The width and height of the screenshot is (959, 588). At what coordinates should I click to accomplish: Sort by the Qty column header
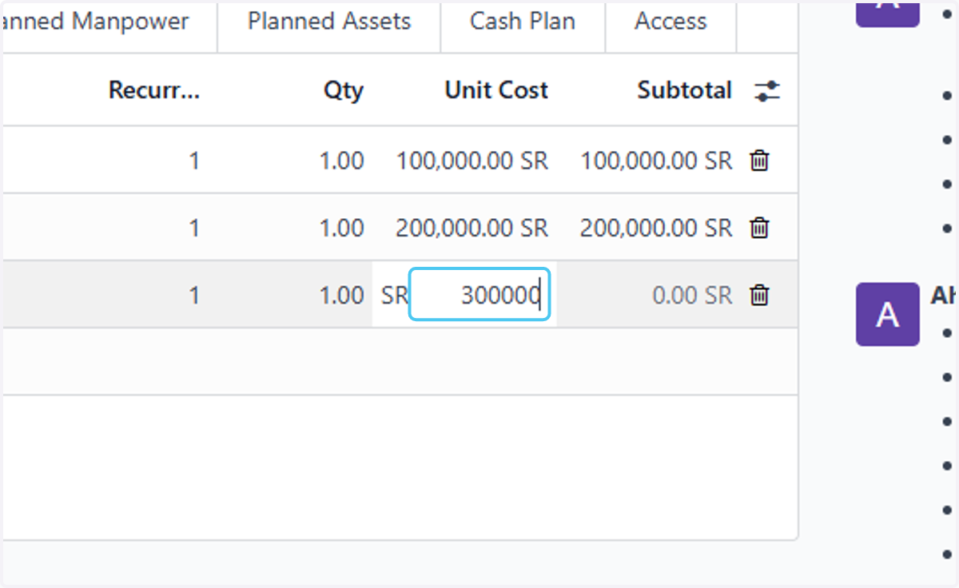tap(344, 90)
